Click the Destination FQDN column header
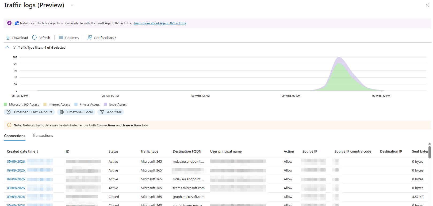The height and width of the screenshot is (206, 433). coord(187,151)
